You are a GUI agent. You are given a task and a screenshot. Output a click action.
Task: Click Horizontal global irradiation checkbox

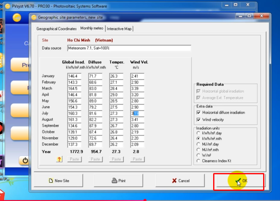[x=198, y=91]
